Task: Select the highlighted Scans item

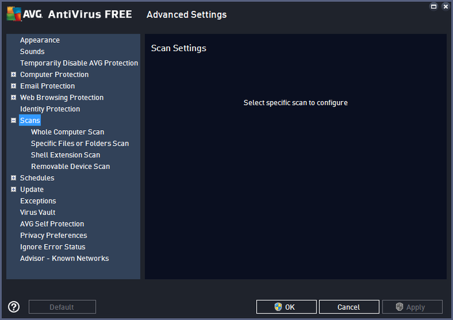Action: pos(30,120)
